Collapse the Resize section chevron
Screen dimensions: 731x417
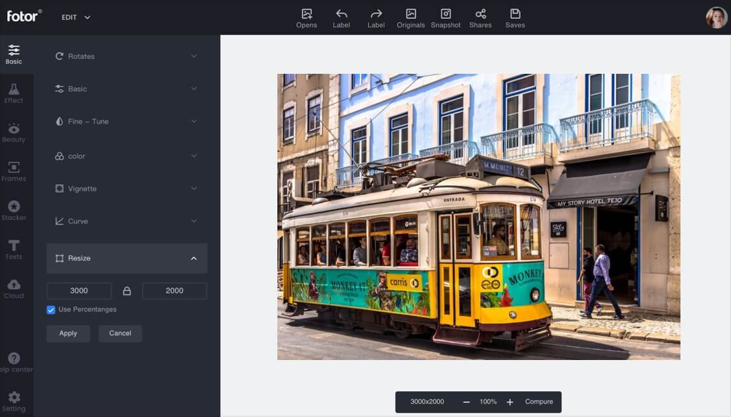pyautogui.click(x=194, y=258)
